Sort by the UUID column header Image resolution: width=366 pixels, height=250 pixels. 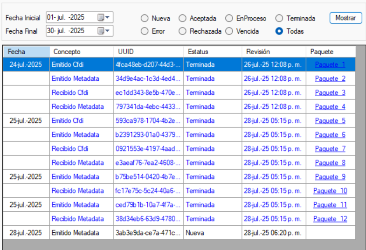149,52
